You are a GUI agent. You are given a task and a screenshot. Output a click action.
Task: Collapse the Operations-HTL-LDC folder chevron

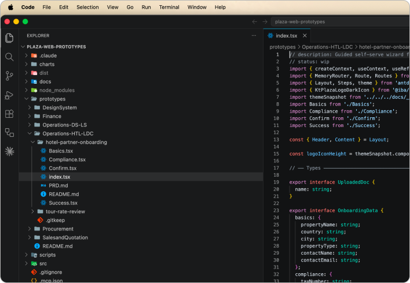click(30, 133)
